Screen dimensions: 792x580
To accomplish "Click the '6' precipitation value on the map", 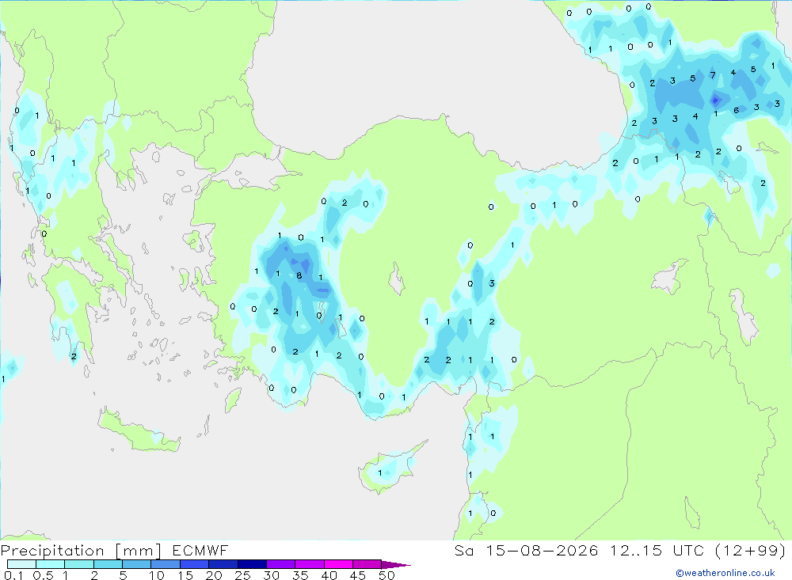I will tap(737, 110).
